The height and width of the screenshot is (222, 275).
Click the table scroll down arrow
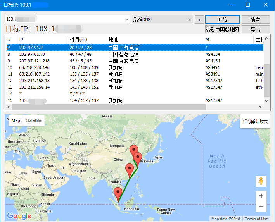266,101
